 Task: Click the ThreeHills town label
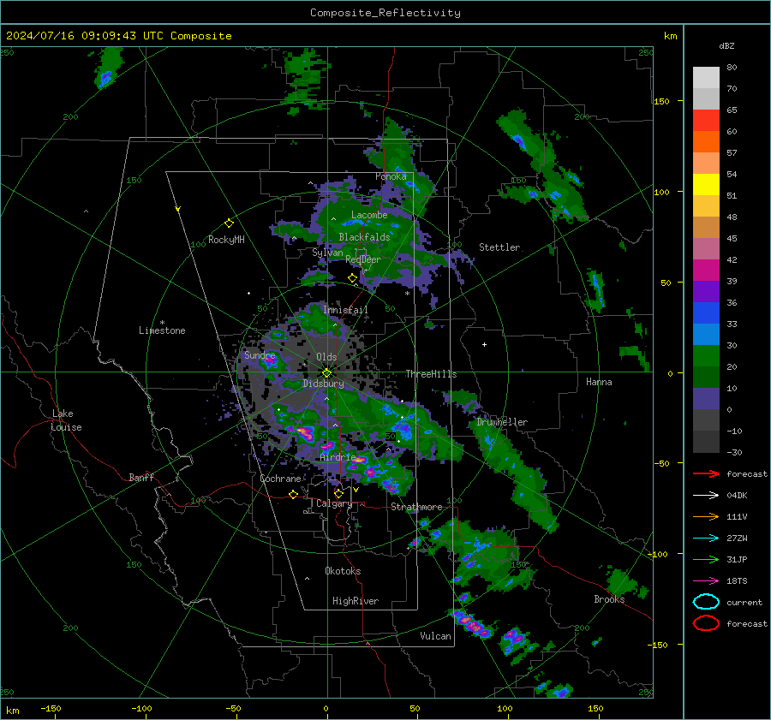click(x=431, y=374)
